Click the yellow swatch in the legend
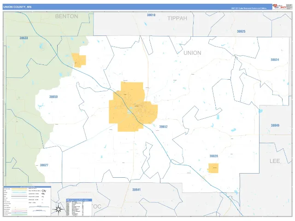The height and width of the screenshot is (221, 295). point(19,189)
